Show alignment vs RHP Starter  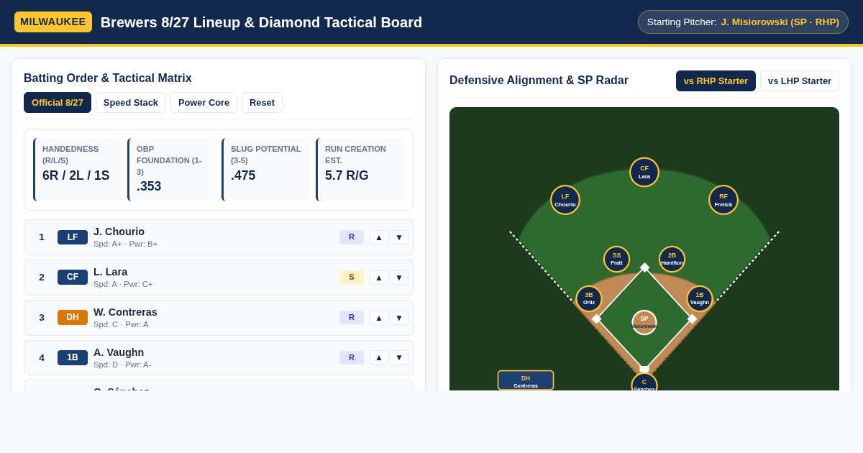(x=716, y=81)
